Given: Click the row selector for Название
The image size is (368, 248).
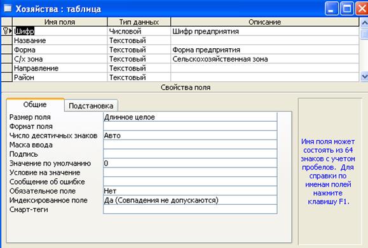Looking at the screenshot, I should [6, 41].
